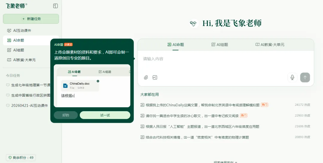Click the 20893 热度 count
323x163 pixels.
pos(302,137)
